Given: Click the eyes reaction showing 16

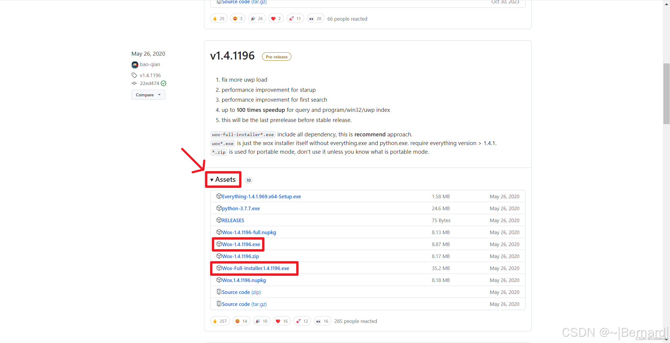Looking at the screenshot, I should pyautogui.click(x=322, y=321).
